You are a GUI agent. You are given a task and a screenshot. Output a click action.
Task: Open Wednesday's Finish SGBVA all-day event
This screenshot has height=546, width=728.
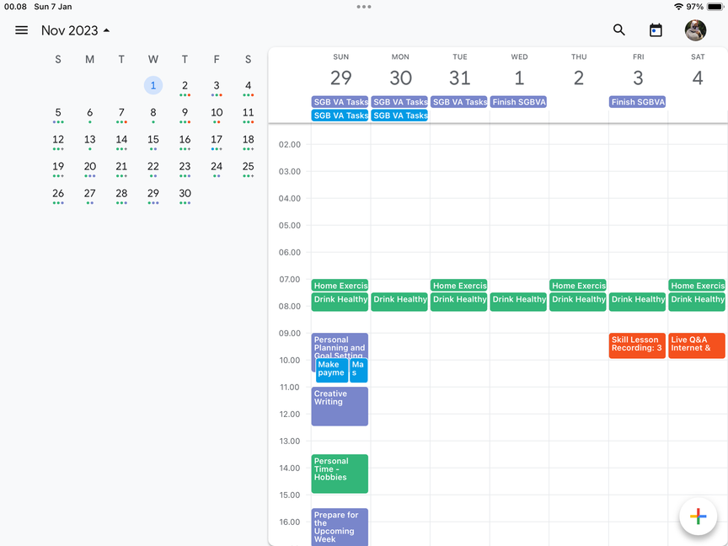coord(518,102)
